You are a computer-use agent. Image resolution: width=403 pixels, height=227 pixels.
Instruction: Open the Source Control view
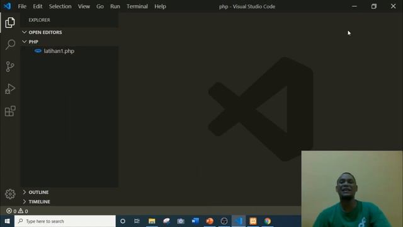[10, 67]
